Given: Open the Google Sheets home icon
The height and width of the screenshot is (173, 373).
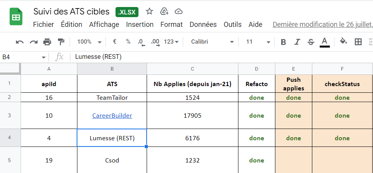Looking at the screenshot, I should [16, 16].
